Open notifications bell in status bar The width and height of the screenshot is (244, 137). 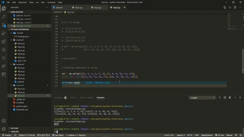(241, 135)
